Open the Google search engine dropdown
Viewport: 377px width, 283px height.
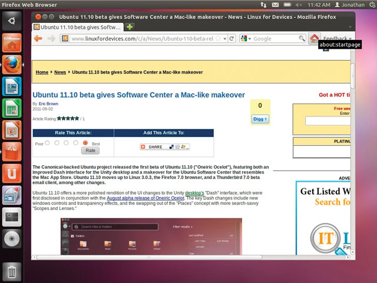[246, 39]
